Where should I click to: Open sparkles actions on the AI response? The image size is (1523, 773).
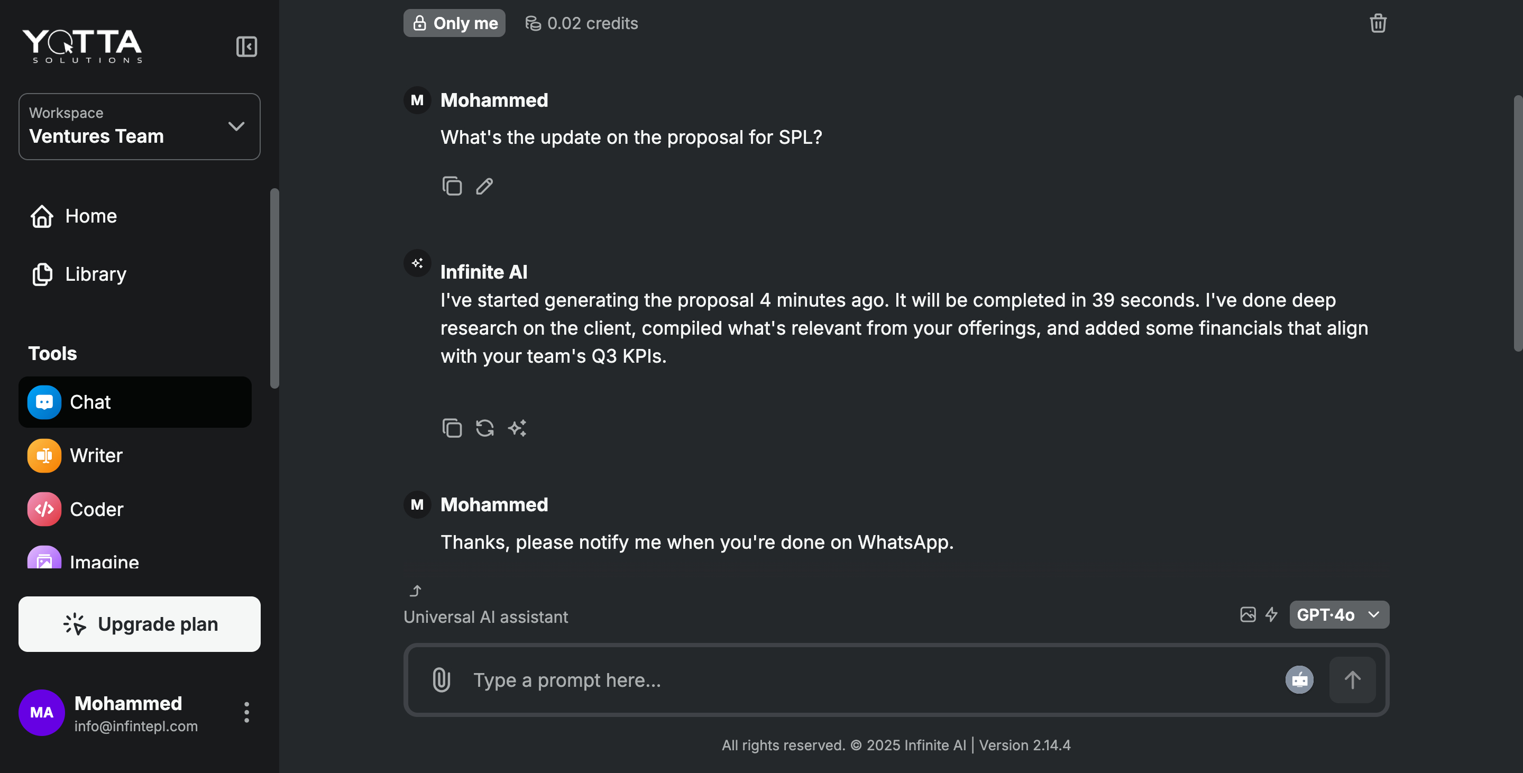[x=517, y=428]
